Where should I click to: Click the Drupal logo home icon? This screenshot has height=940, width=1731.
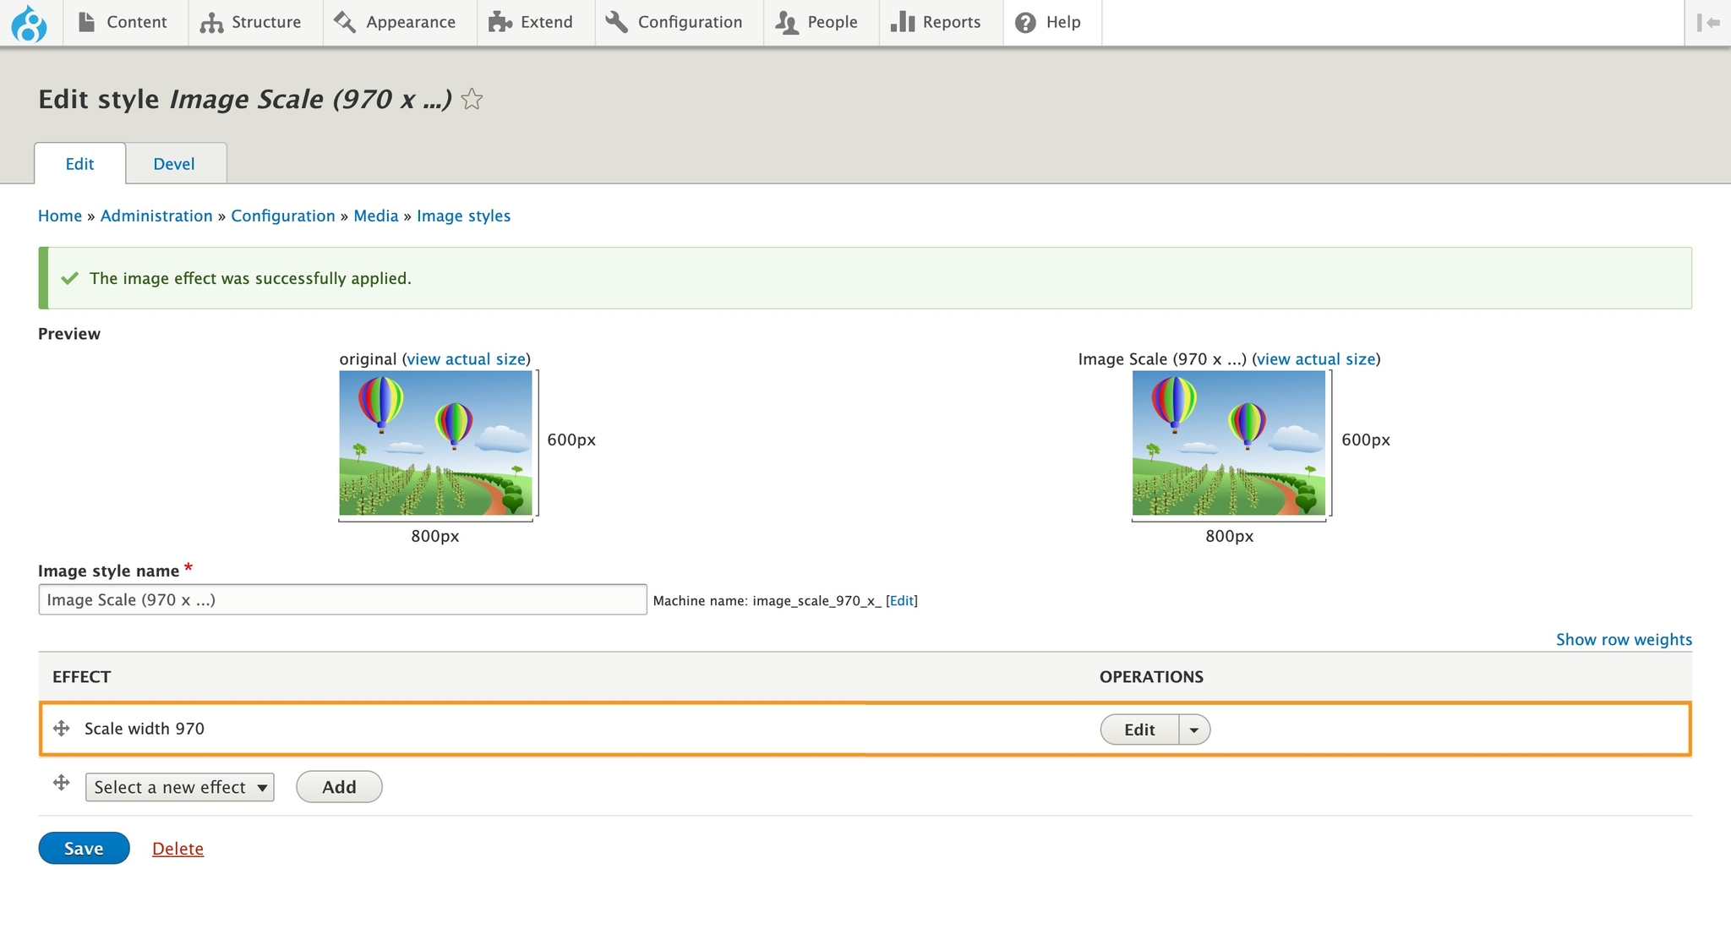[29, 23]
